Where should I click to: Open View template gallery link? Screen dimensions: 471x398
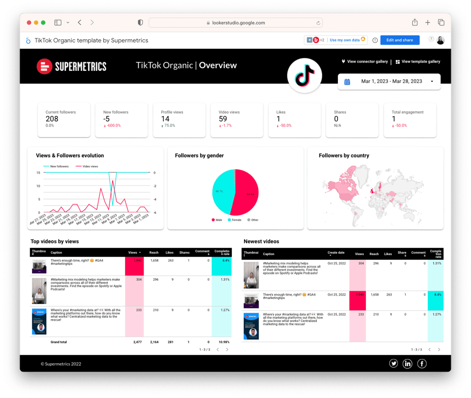(418, 62)
